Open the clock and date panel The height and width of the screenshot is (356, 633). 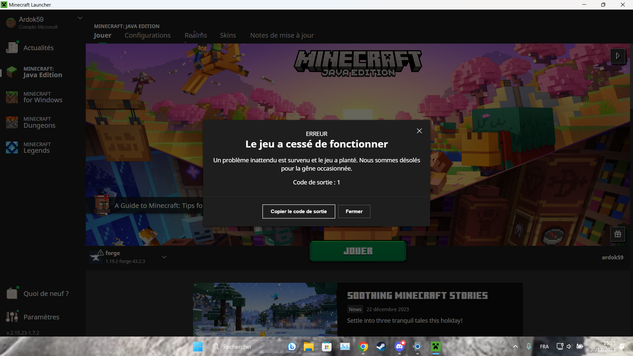point(603,346)
